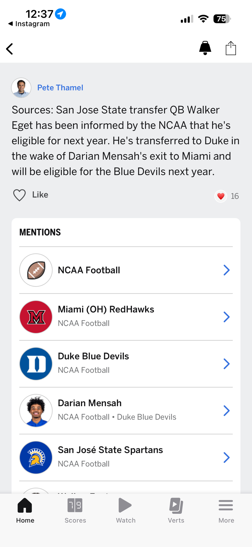Tap the San José State Spartans logo
252x547 pixels.
click(x=36, y=457)
